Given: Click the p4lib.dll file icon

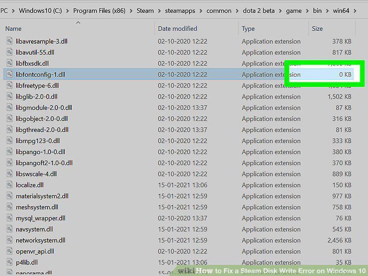Looking at the screenshot, I should click(10, 262).
